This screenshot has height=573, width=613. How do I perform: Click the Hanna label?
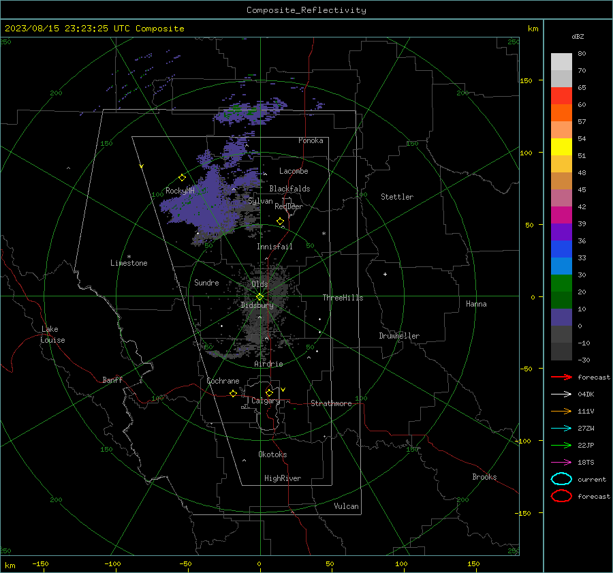476,304
